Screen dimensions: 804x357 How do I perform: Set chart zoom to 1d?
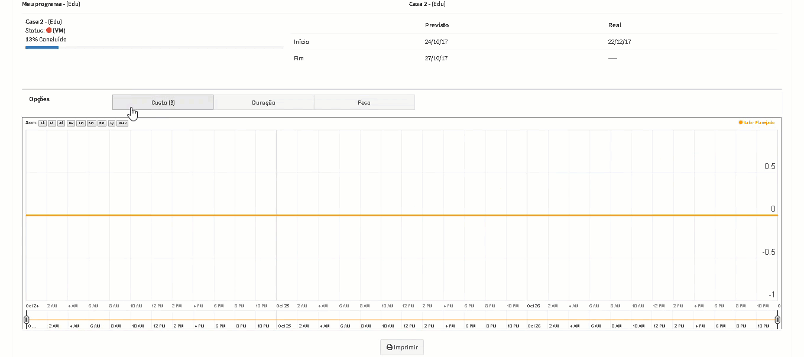(x=51, y=123)
